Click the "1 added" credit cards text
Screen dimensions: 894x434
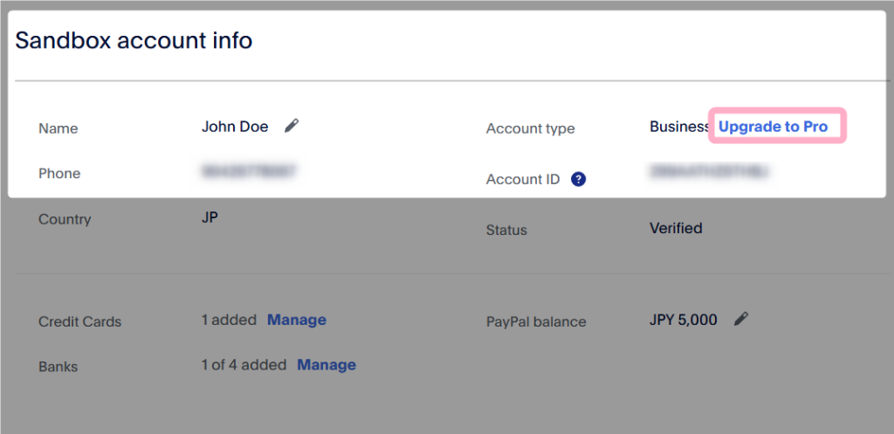point(229,320)
